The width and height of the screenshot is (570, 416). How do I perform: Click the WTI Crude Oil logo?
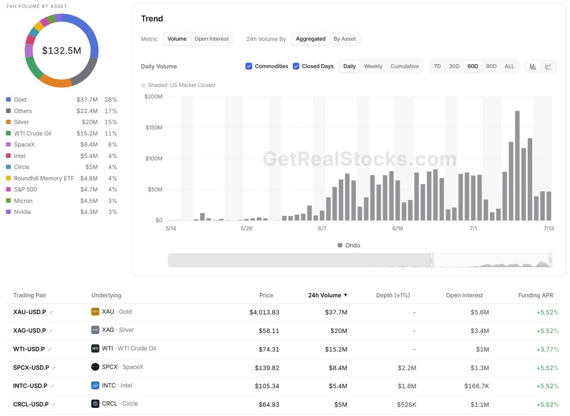coord(95,348)
